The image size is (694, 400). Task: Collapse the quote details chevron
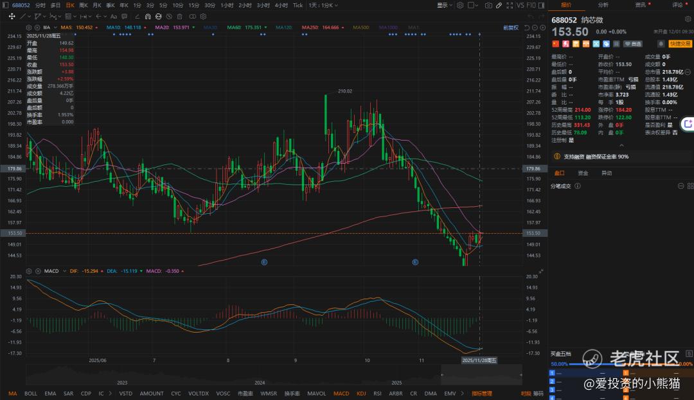tap(621, 145)
